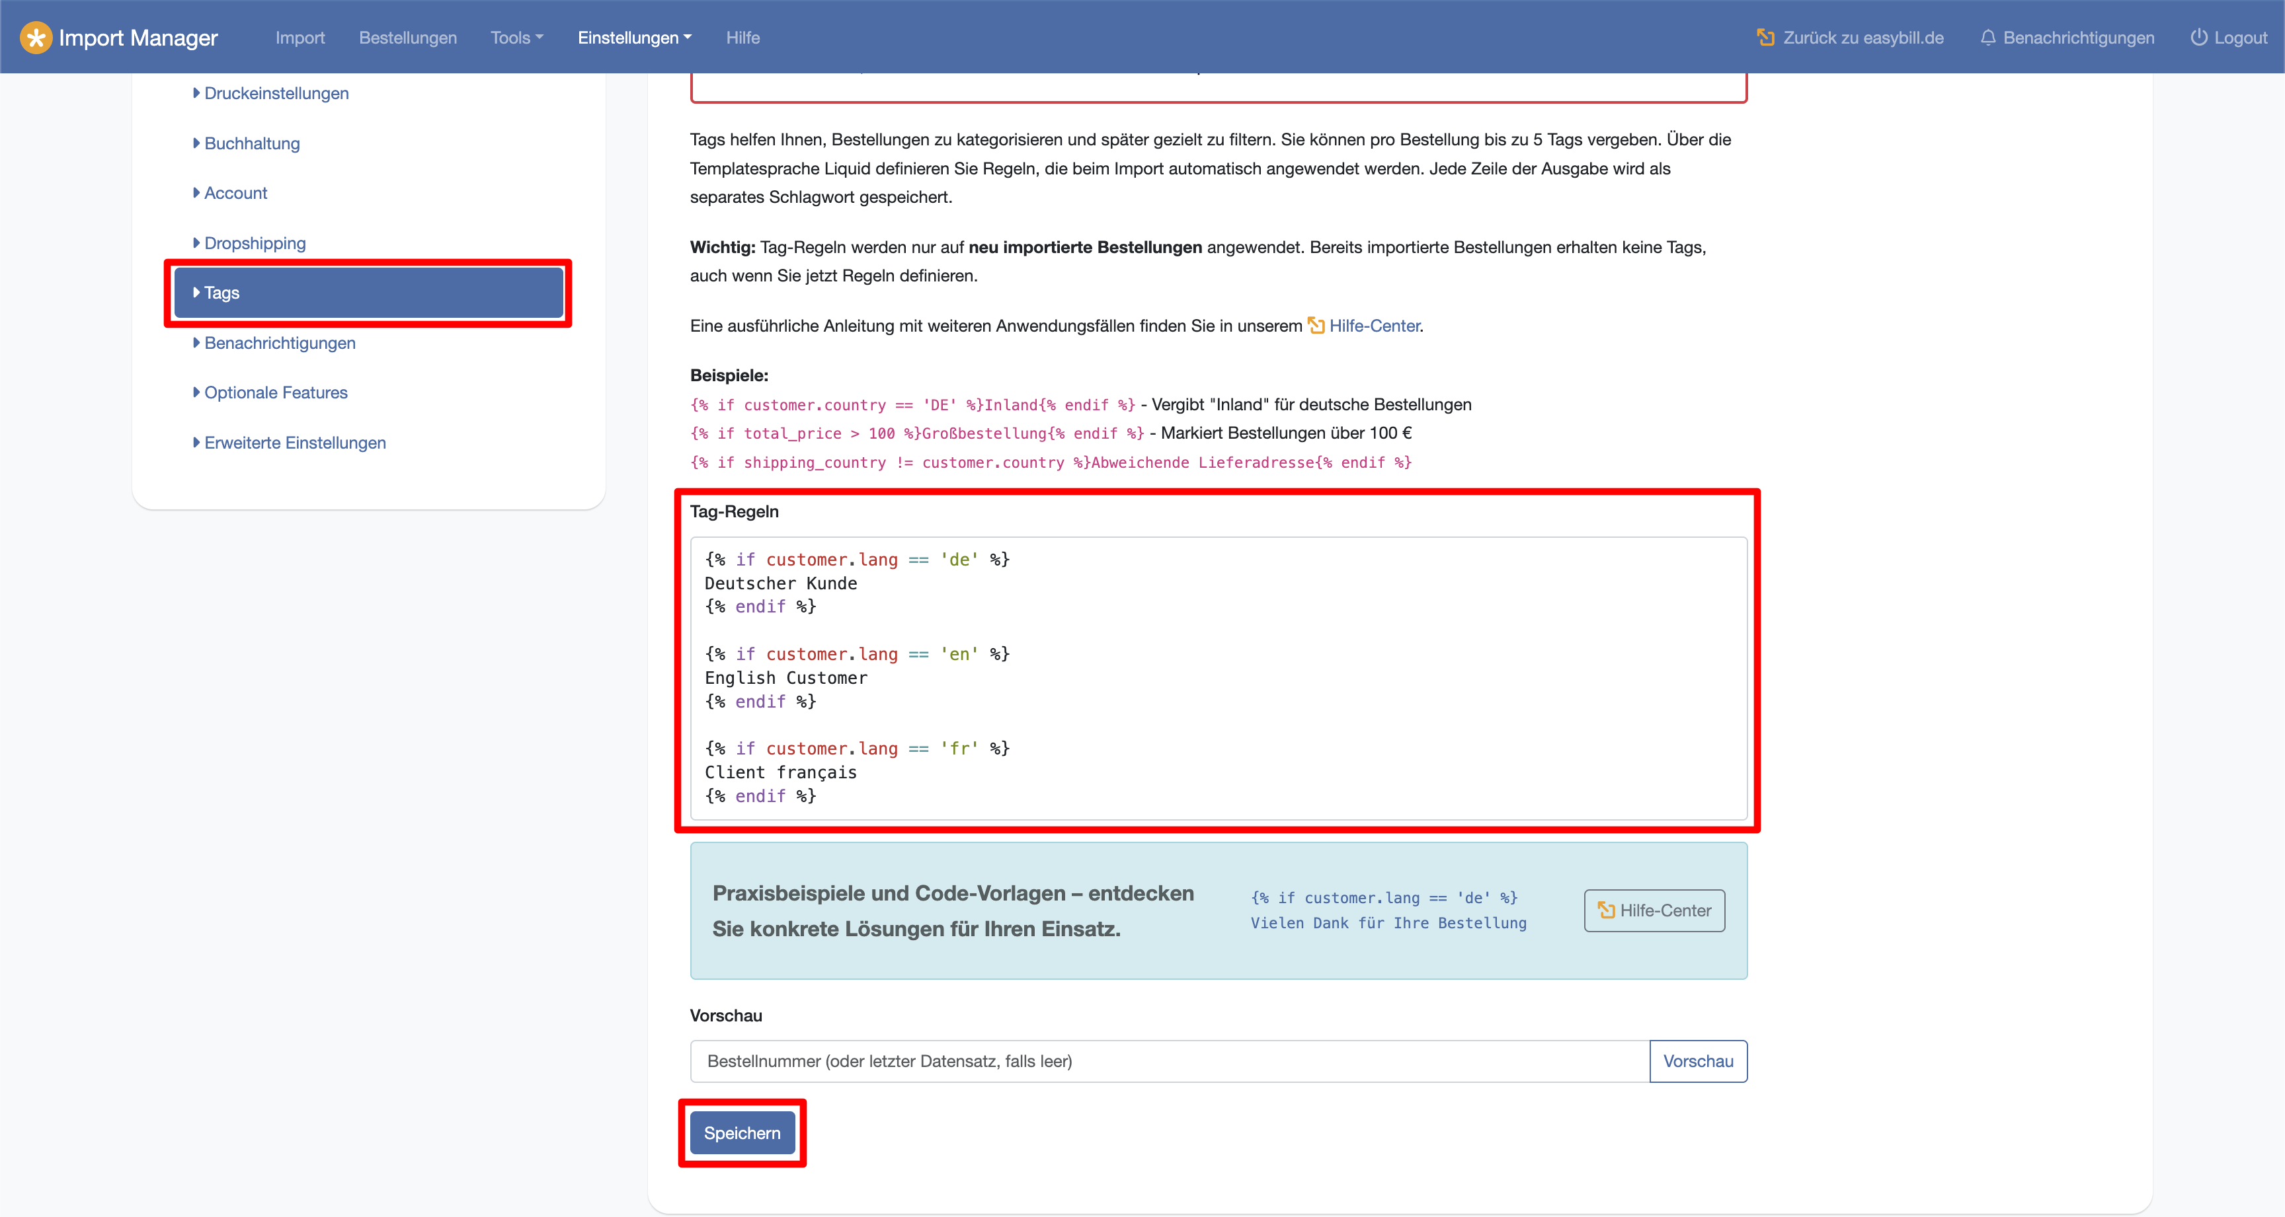Open Hilfe menu item
The height and width of the screenshot is (1217, 2285).
pos(742,37)
